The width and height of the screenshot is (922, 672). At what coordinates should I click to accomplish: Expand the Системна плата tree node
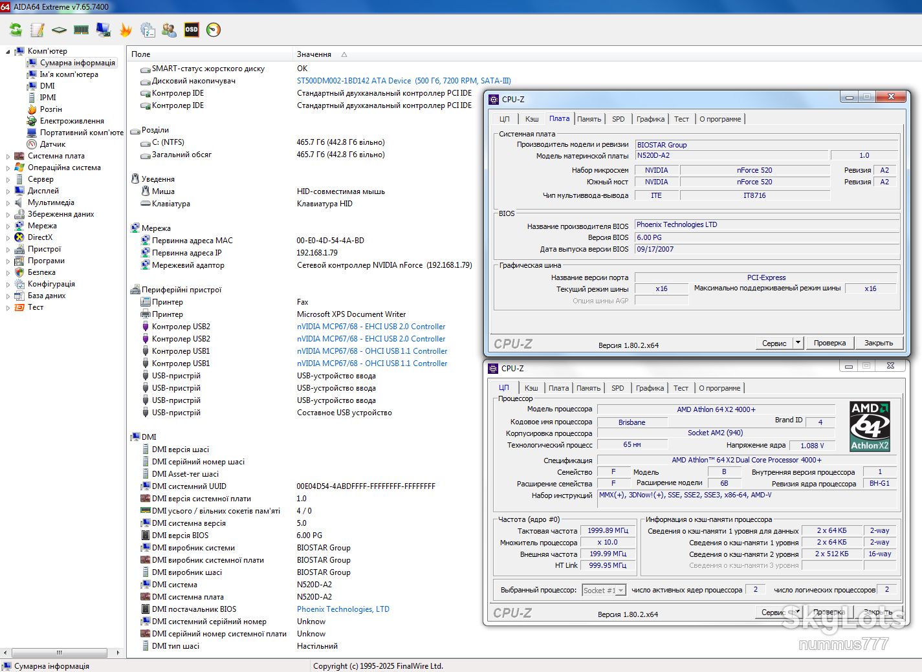[8, 156]
